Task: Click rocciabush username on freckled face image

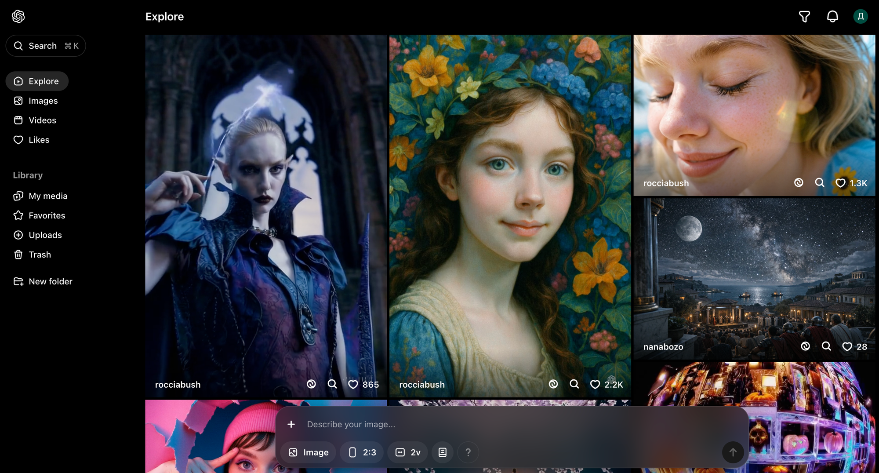Action: (666, 183)
